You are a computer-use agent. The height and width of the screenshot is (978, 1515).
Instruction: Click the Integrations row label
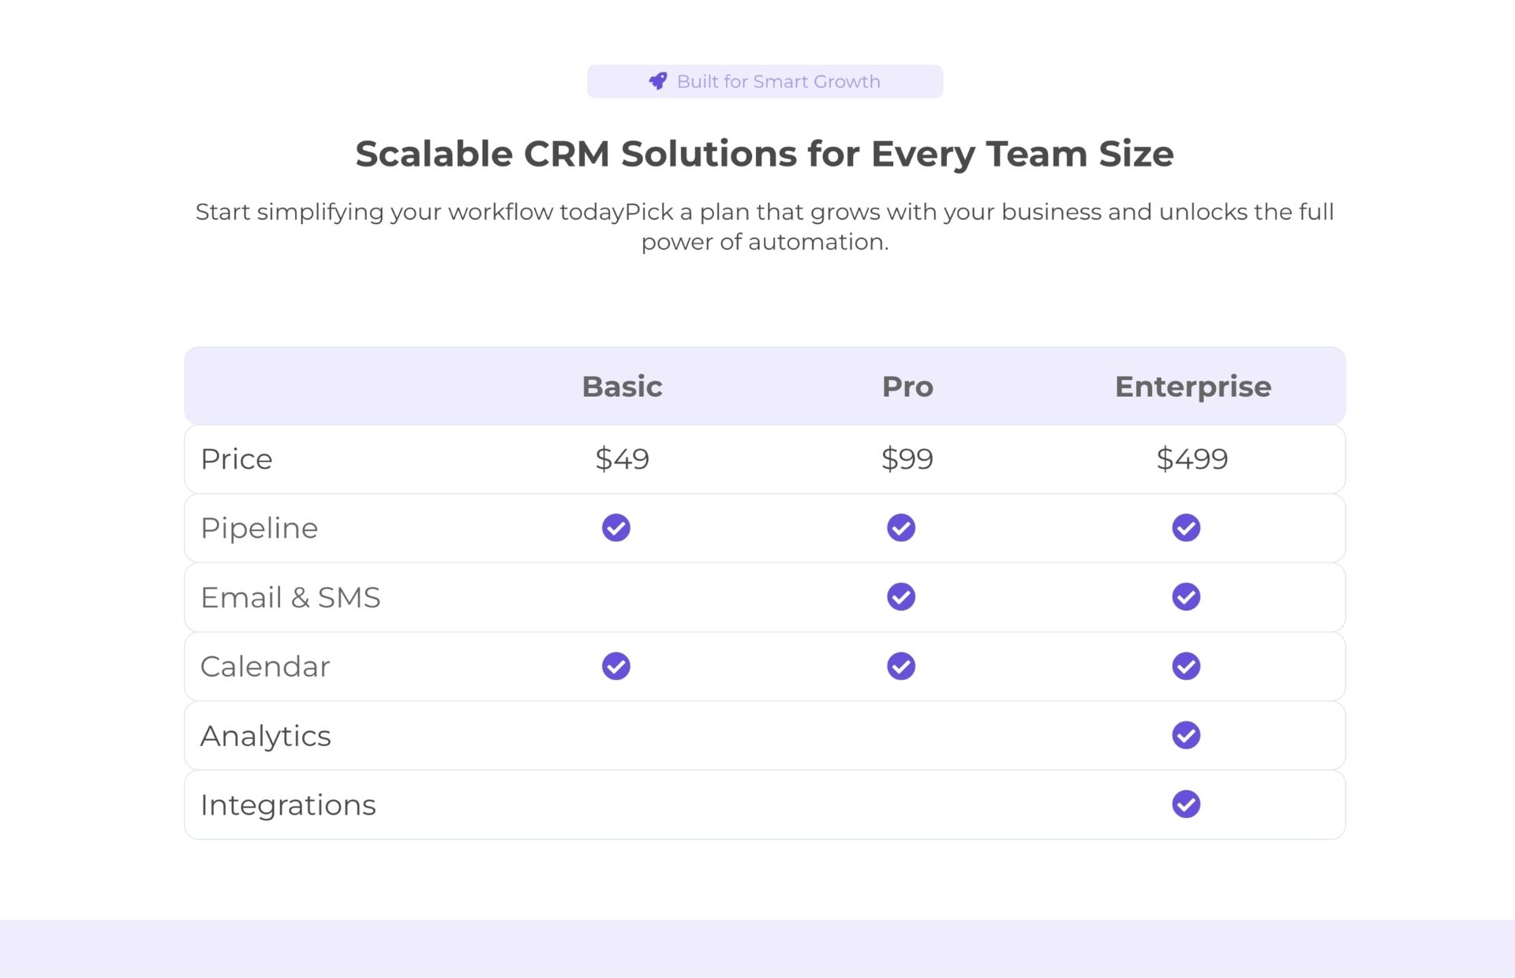[288, 805]
